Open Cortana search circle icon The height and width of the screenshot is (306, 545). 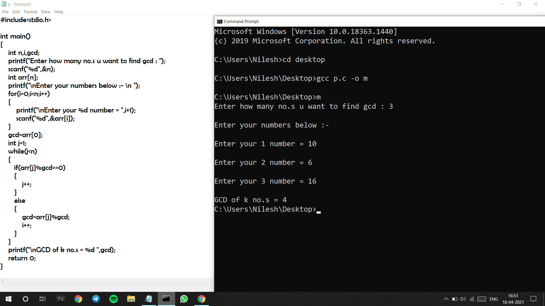tap(26, 299)
